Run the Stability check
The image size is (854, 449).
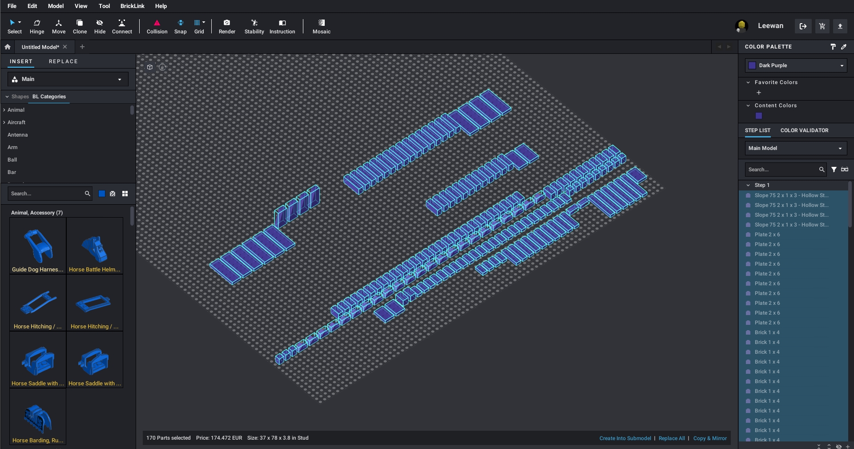[x=254, y=26]
